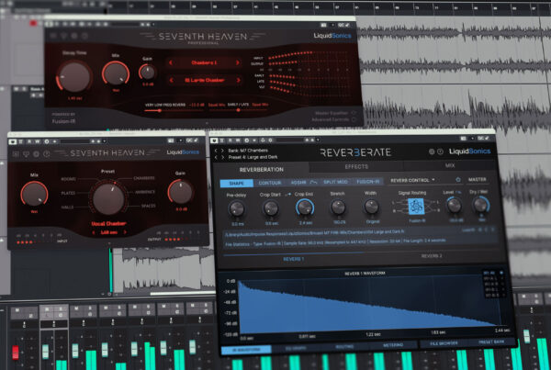551x370 pixels.
Task: Select the FUSION-IR sub-tab
Action: (367, 182)
